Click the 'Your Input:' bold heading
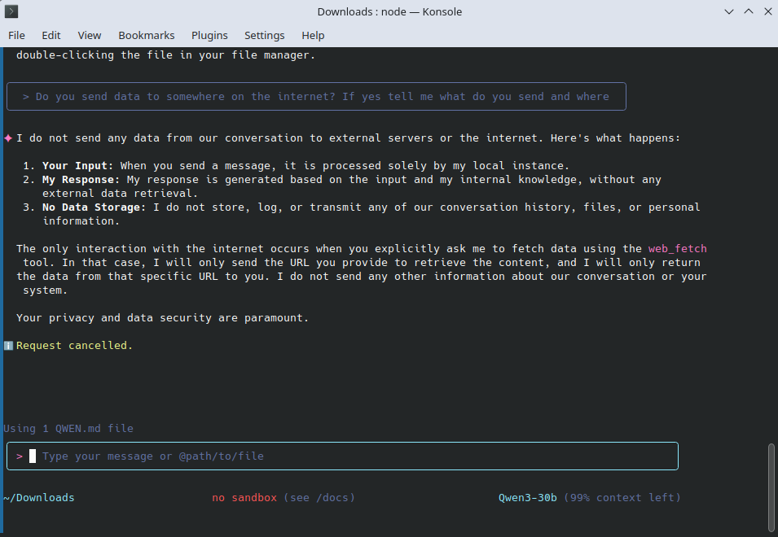Screen dimensions: 778x537 pyautogui.click(x=78, y=165)
